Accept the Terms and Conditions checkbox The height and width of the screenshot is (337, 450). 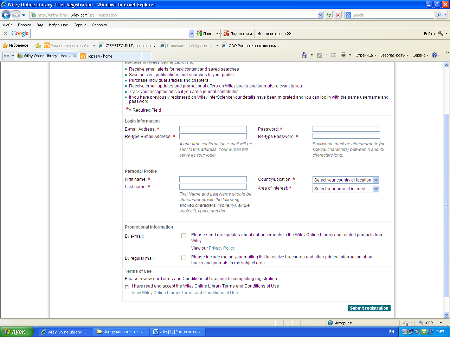pos(127,287)
